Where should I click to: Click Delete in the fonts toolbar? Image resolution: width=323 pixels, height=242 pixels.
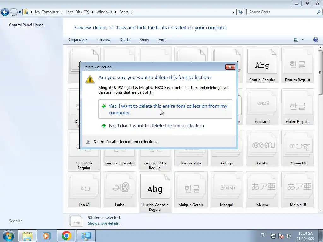pos(125,40)
